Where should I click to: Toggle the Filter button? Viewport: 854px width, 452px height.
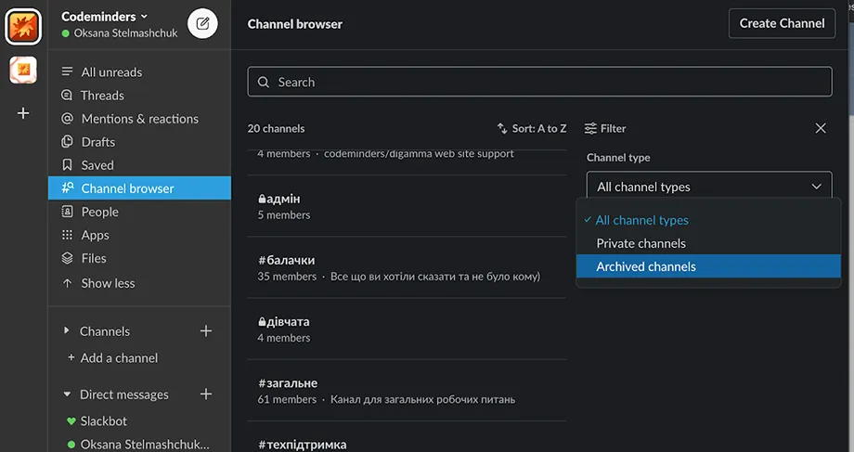coord(605,128)
